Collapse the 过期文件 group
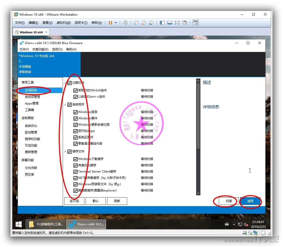The width and height of the screenshot is (283, 247). point(65,83)
